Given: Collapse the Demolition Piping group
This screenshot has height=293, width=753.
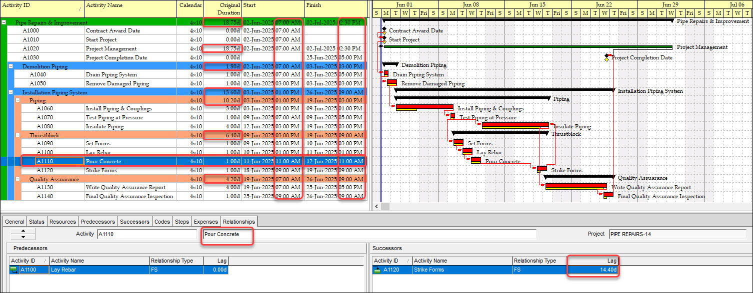Looking at the screenshot, I should click(11, 66).
